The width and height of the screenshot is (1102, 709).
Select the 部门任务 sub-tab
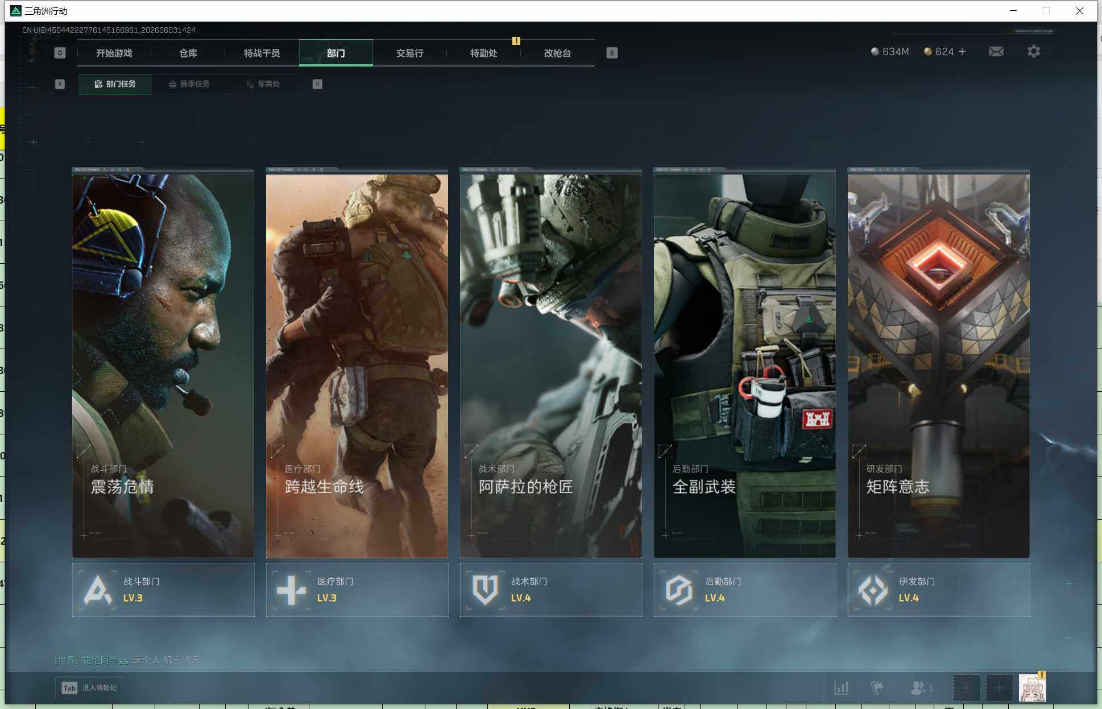click(x=115, y=84)
